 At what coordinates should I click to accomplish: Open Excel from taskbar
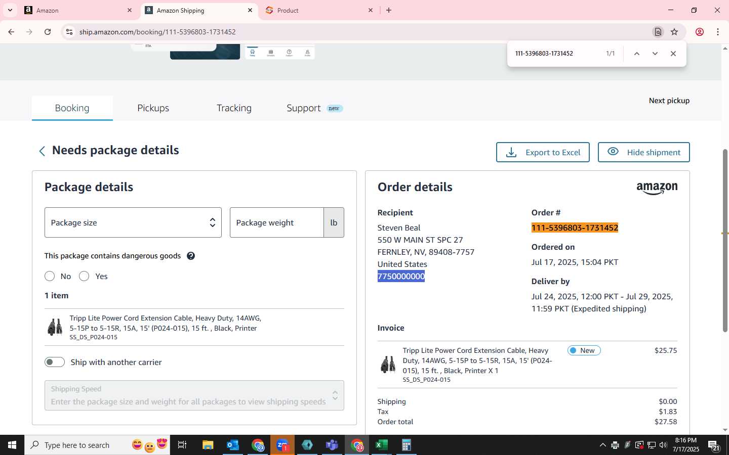[x=382, y=445]
